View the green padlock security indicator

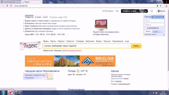coord(157,6)
